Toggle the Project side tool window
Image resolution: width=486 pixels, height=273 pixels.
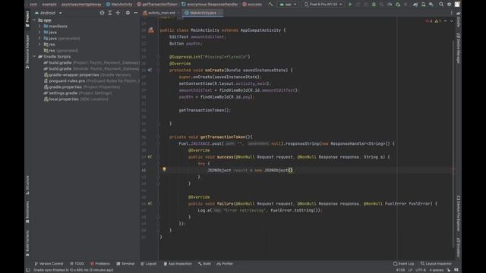click(x=27, y=19)
